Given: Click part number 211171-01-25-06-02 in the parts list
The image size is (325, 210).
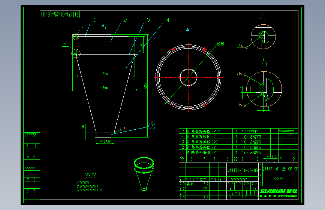Looking at the screenshot, I should [x=198, y=147].
